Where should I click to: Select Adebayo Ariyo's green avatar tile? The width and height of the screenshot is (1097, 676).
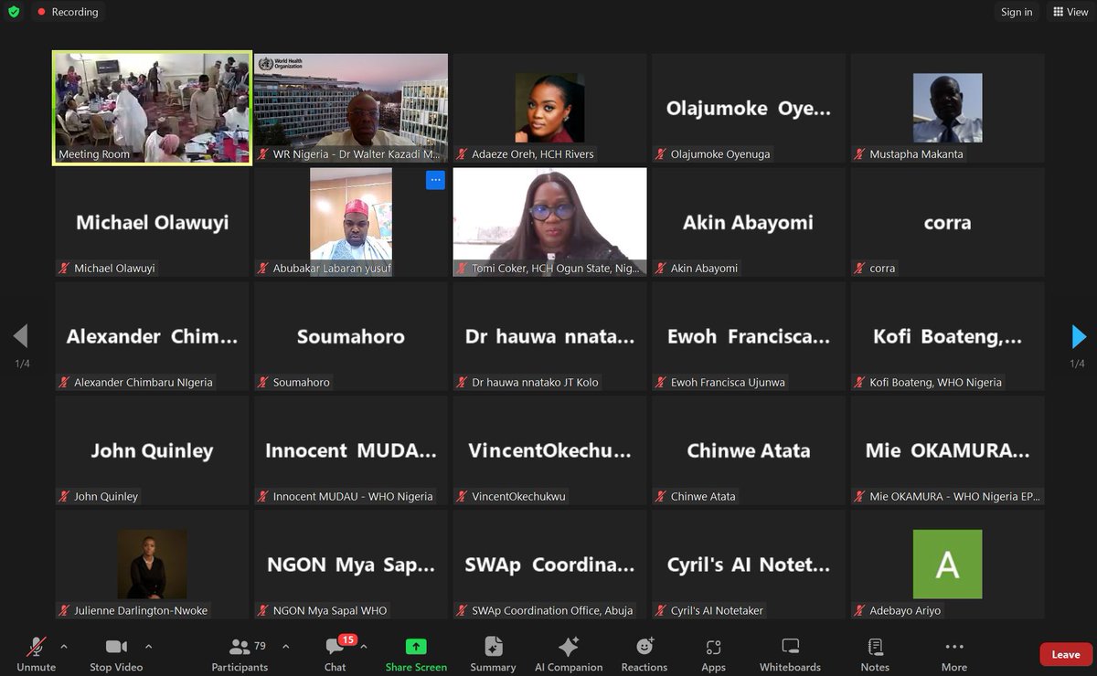948,565
